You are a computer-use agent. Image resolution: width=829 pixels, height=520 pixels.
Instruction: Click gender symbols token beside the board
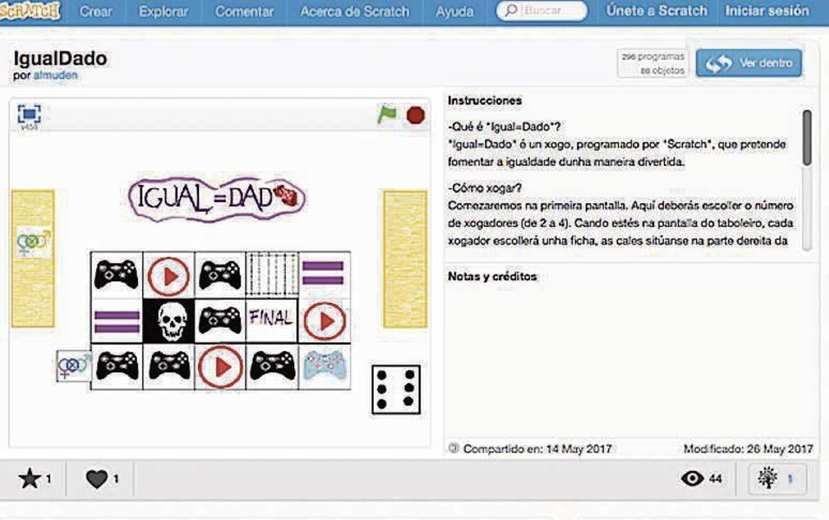tap(74, 366)
